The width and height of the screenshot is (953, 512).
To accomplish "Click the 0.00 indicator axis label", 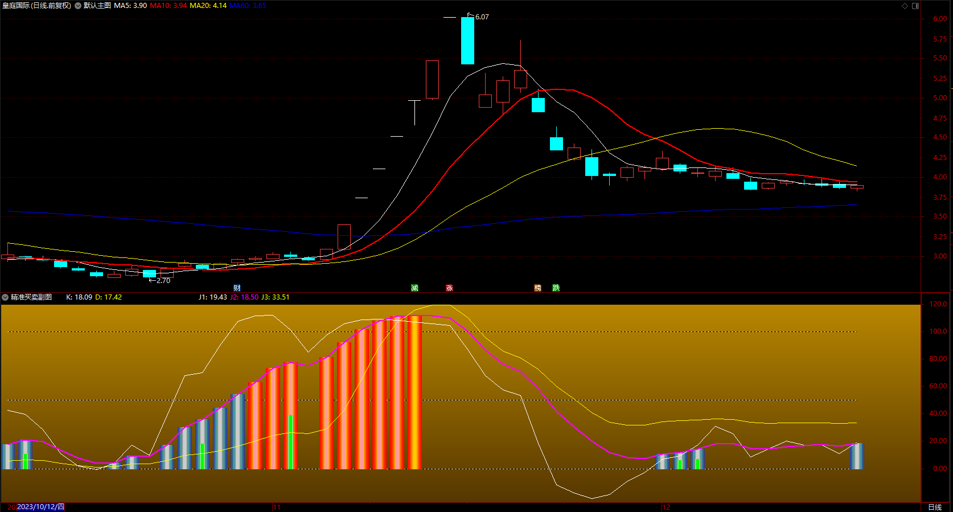I will click(x=940, y=469).
